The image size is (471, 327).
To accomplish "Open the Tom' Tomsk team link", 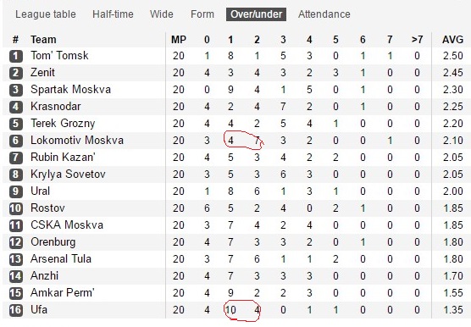I will (59, 56).
